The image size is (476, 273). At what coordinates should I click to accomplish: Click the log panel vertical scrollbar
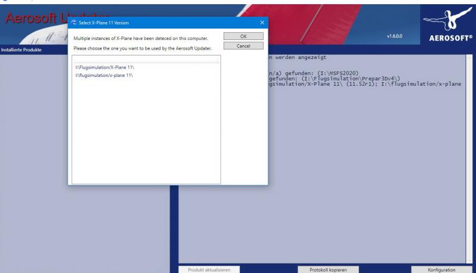[x=469, y=159]
